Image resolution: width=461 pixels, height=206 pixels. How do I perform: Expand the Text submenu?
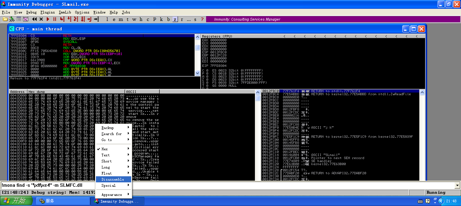pos(114,155)
